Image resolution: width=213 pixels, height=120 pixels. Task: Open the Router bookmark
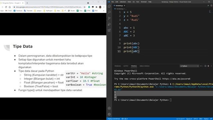click(x=71, y=11)
